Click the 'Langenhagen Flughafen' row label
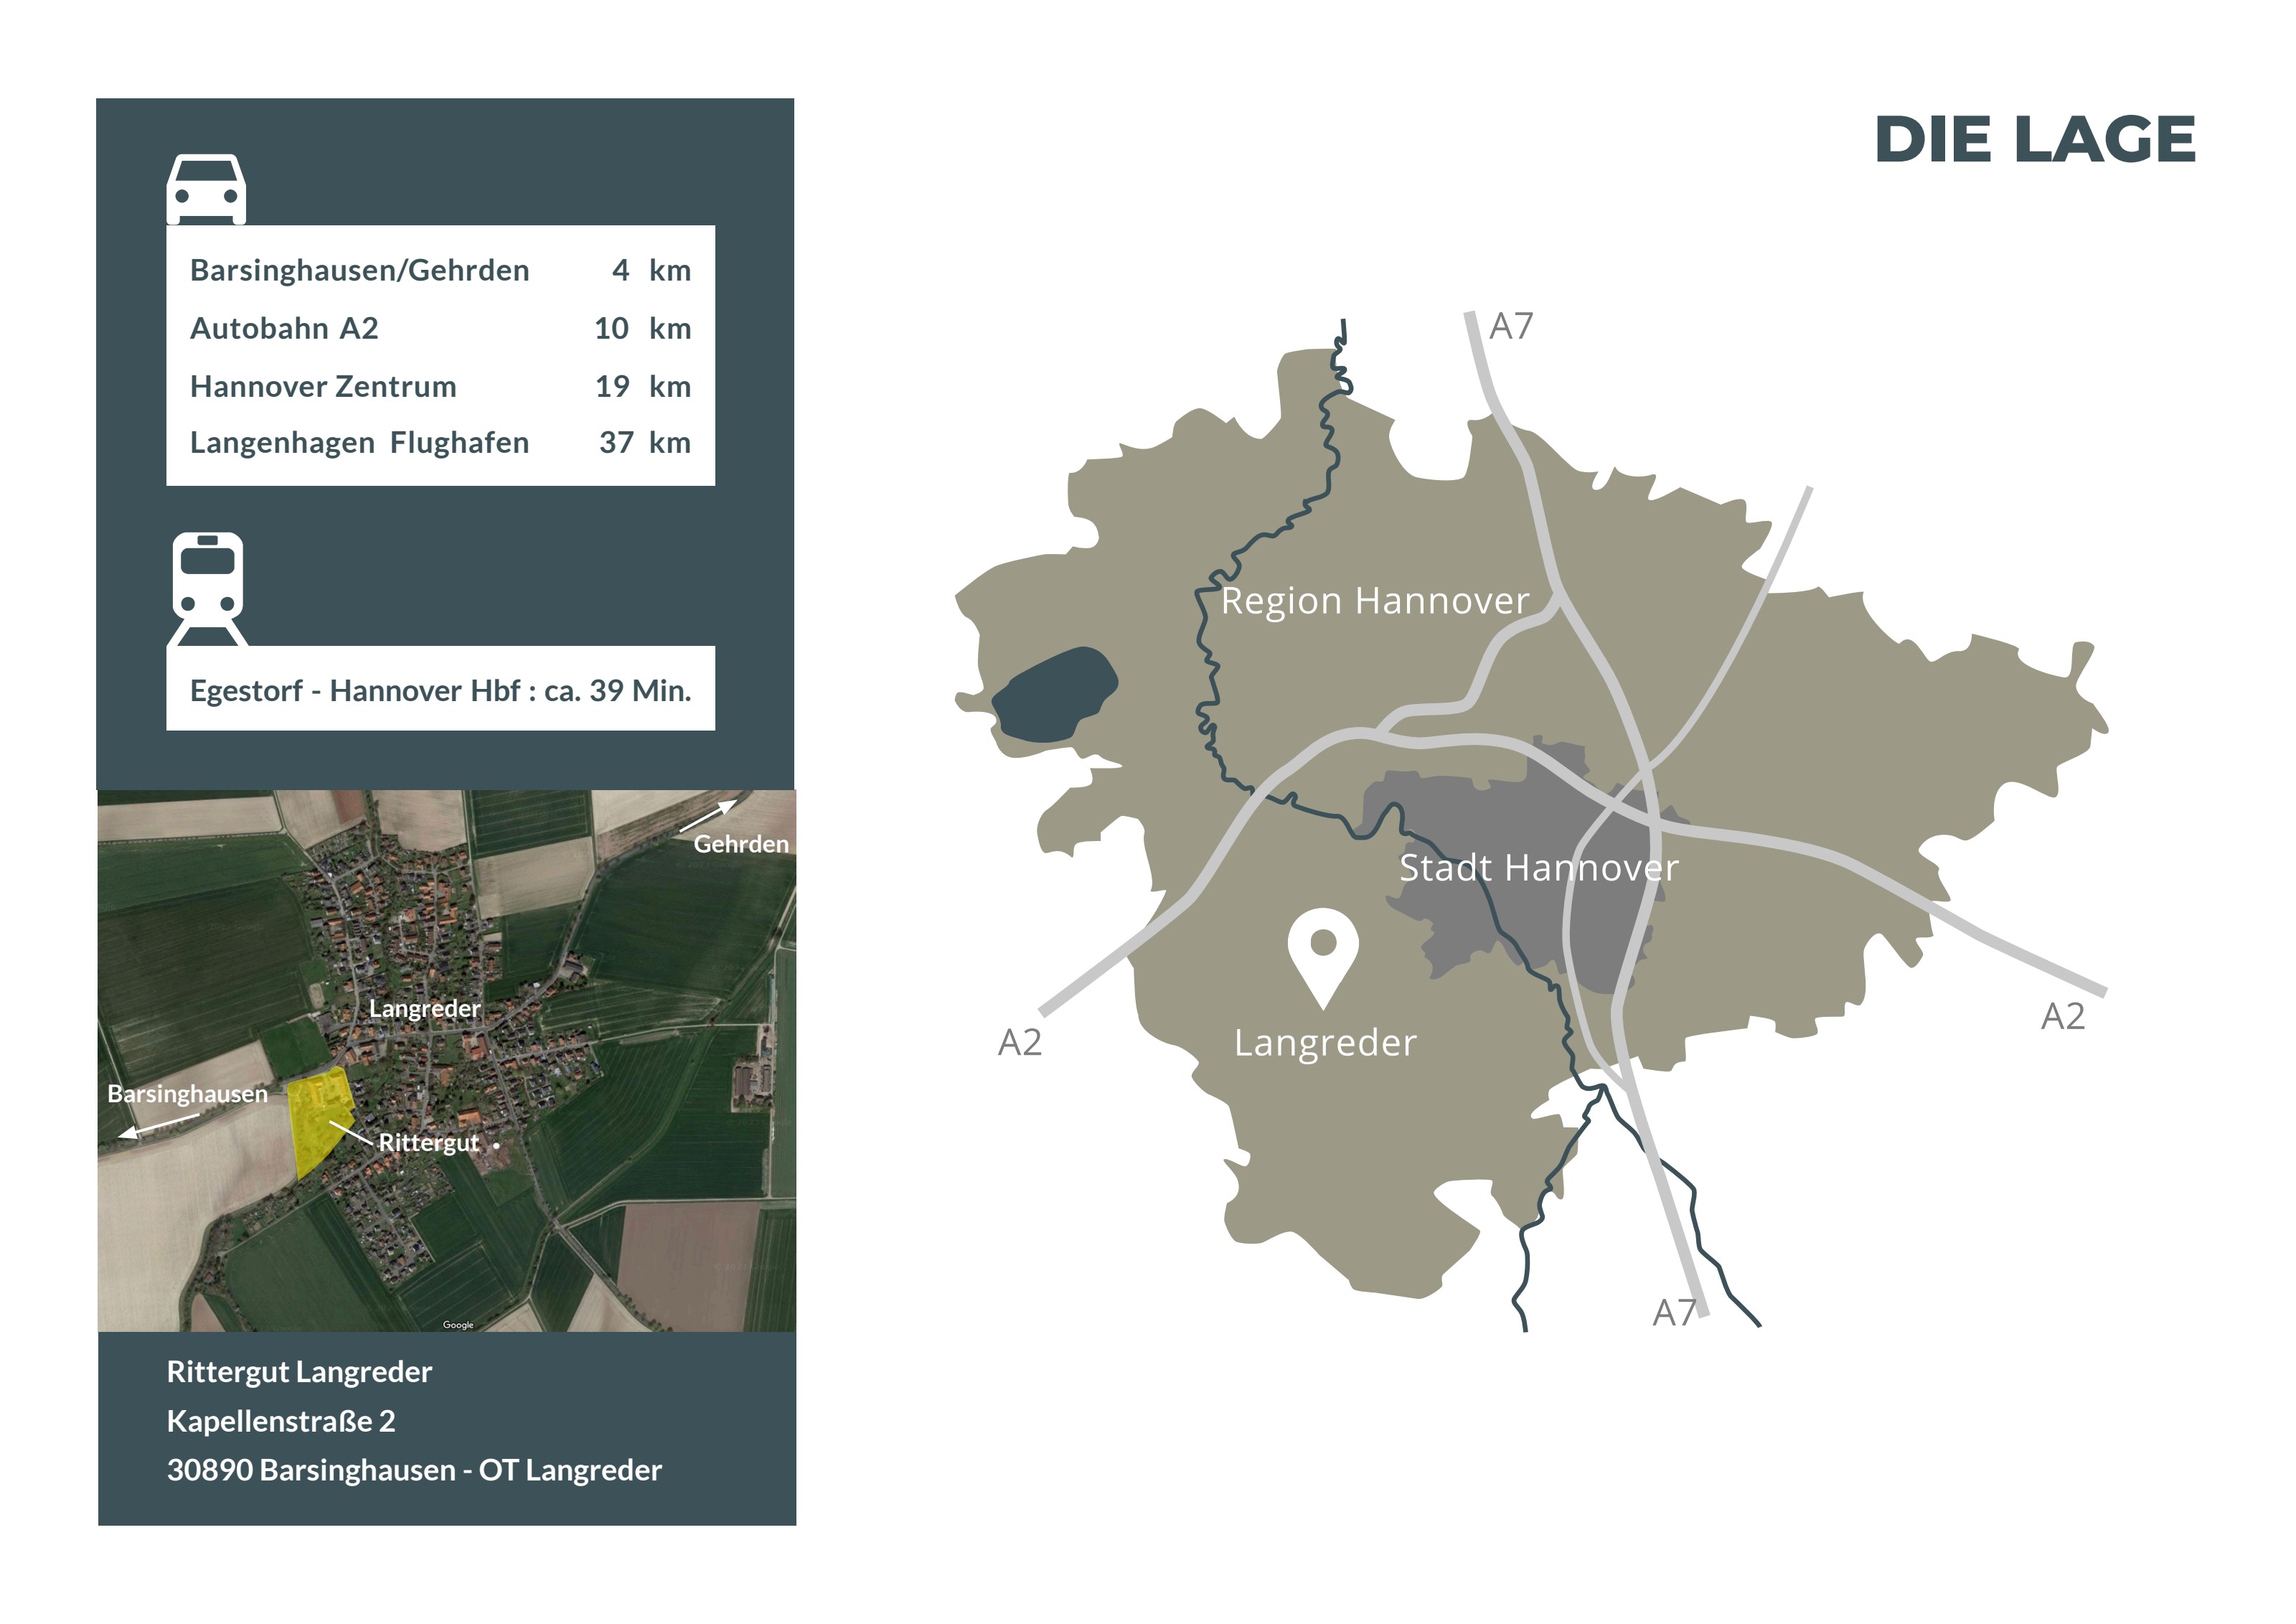Viewport: 2296px width, 1624px height. [x=360, y=443]
